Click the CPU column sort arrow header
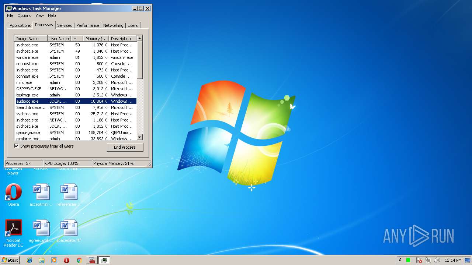Image resolution: width=472 pixels, height=265 pixels. coord(77,39)
